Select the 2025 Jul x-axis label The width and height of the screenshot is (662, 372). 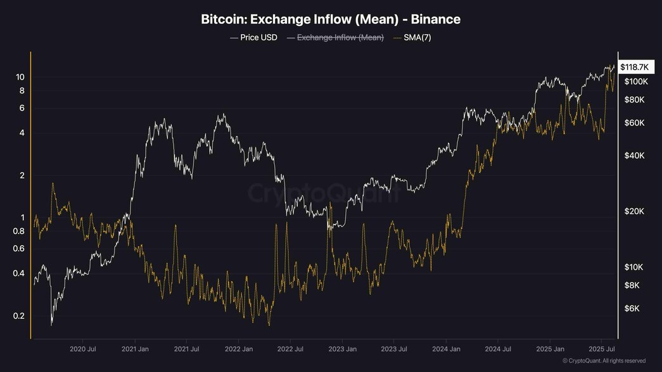click(x=601, y=349)
